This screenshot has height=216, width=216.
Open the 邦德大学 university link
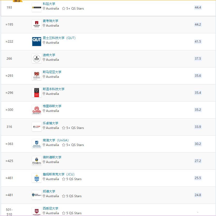(x=49, y=191)
